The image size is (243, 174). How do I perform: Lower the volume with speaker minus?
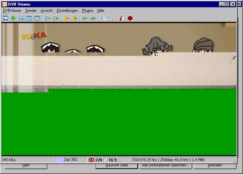[85, 18]
